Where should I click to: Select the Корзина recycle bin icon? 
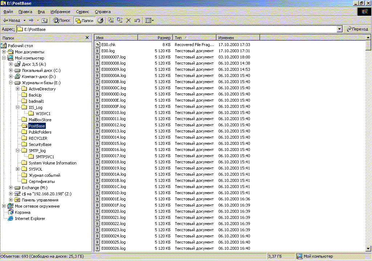11,212
